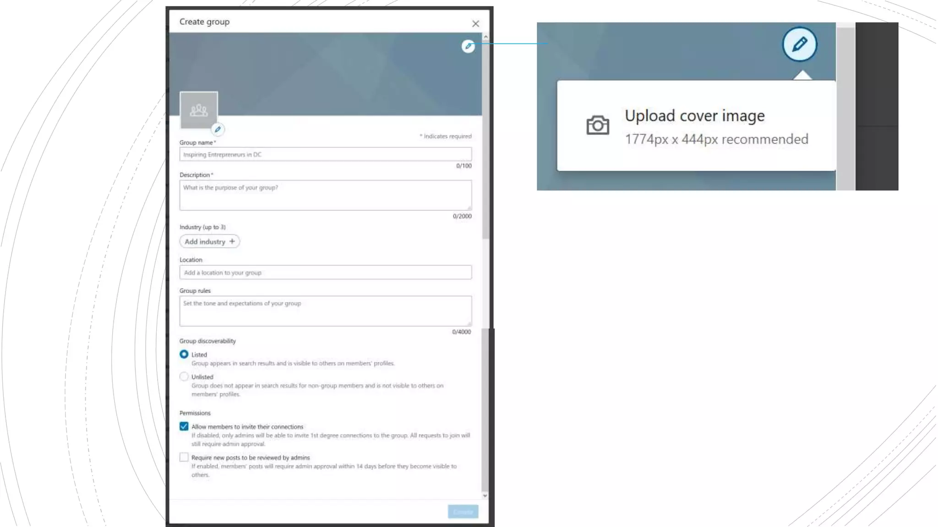Click the Group rules text area
Image resolution: width=938 pixels, height=527 pixels.
tap(325, 311)
